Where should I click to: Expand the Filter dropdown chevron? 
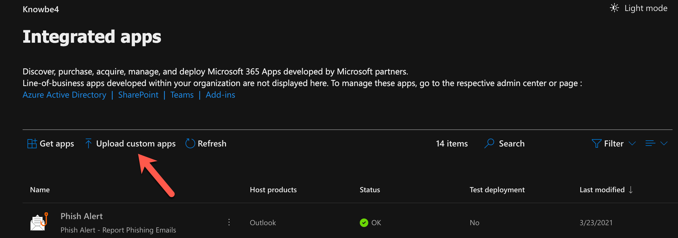point(632,143)
